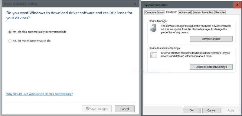Click the 'Do you want Windows to download' heading
The image size is (242, 116).
(69, 15)
